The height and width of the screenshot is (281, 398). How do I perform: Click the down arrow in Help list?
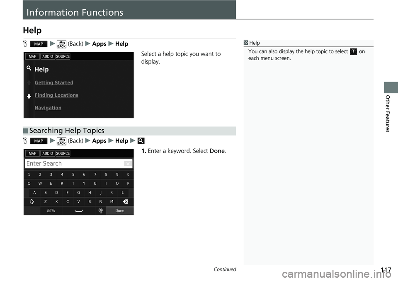point(29,96)
